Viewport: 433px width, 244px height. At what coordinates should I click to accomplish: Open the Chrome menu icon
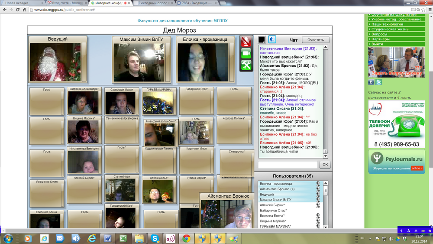[430, 10]
